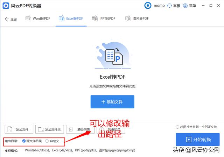
Task: Click the trash can icon in 清空列表
Action: pyautogui.click(x=71, y=129)
